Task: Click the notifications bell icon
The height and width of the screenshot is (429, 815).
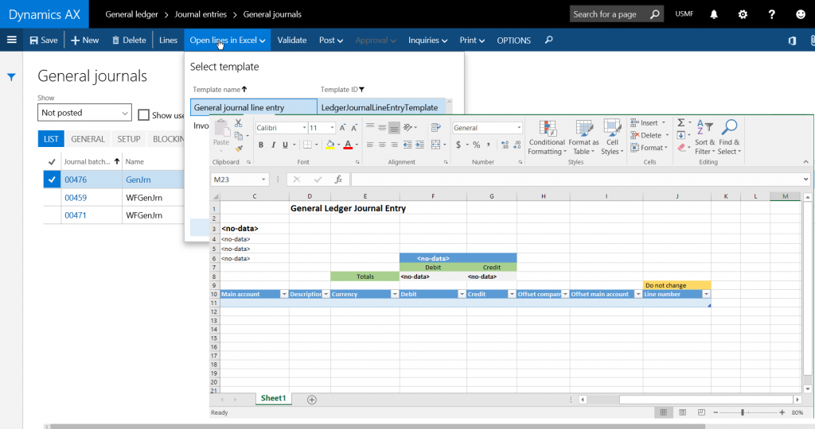Action: [x=714, y=14]
